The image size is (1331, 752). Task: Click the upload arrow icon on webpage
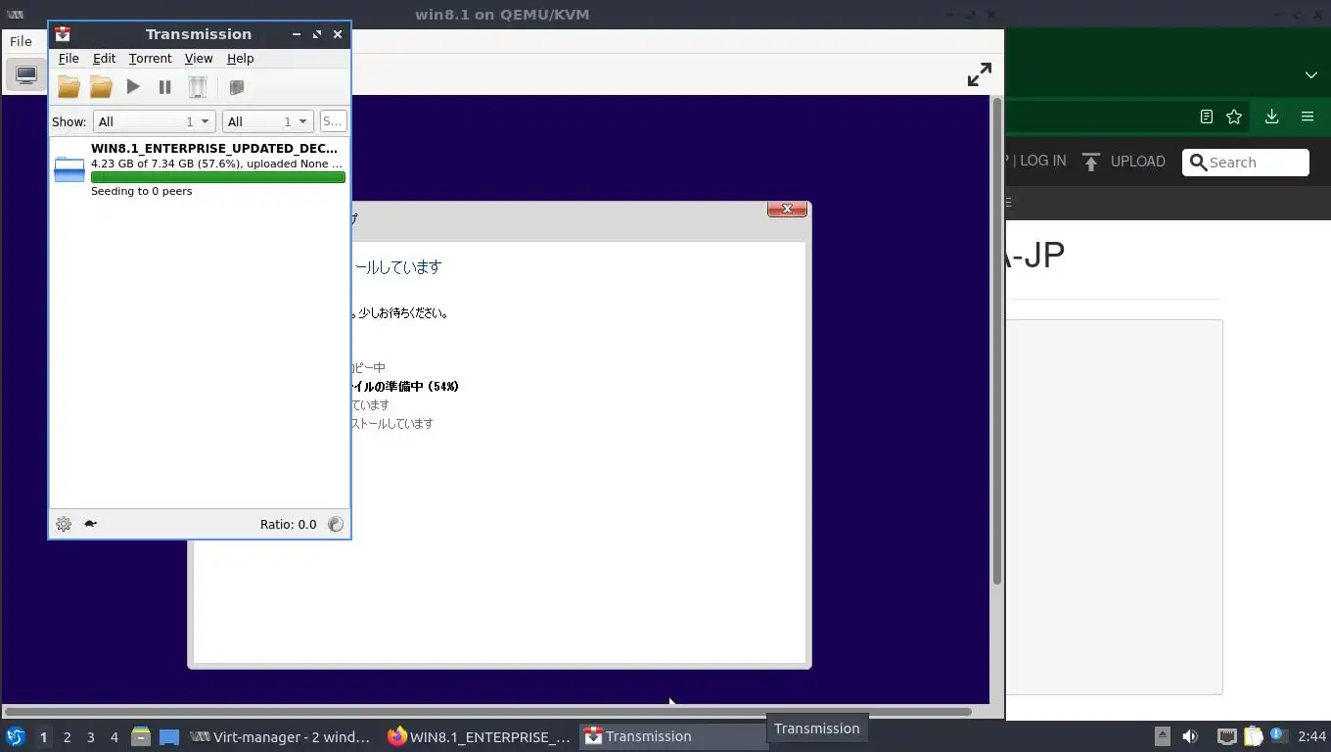point(1091,162)
